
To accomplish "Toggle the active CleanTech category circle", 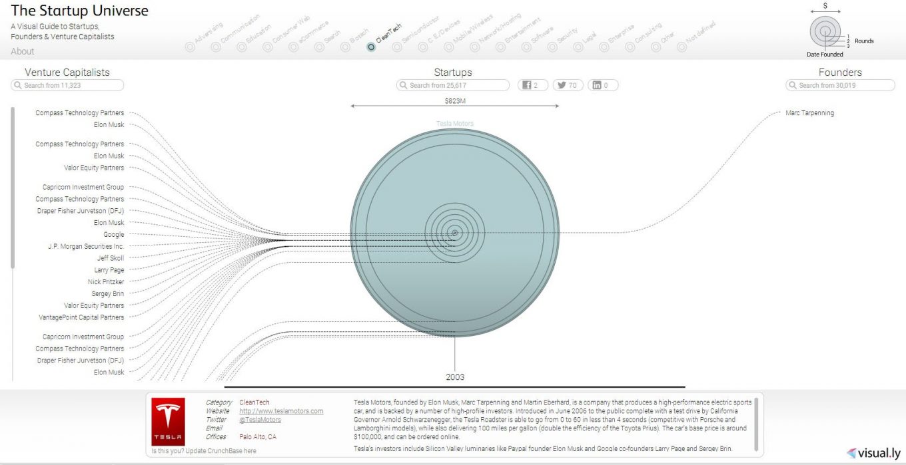I will tap(371, 47).
